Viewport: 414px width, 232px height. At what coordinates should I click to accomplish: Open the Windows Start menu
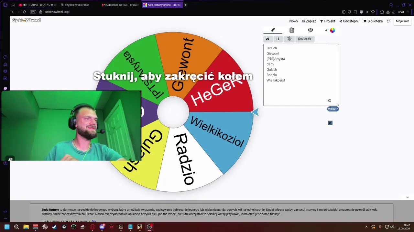coord(7,227)
